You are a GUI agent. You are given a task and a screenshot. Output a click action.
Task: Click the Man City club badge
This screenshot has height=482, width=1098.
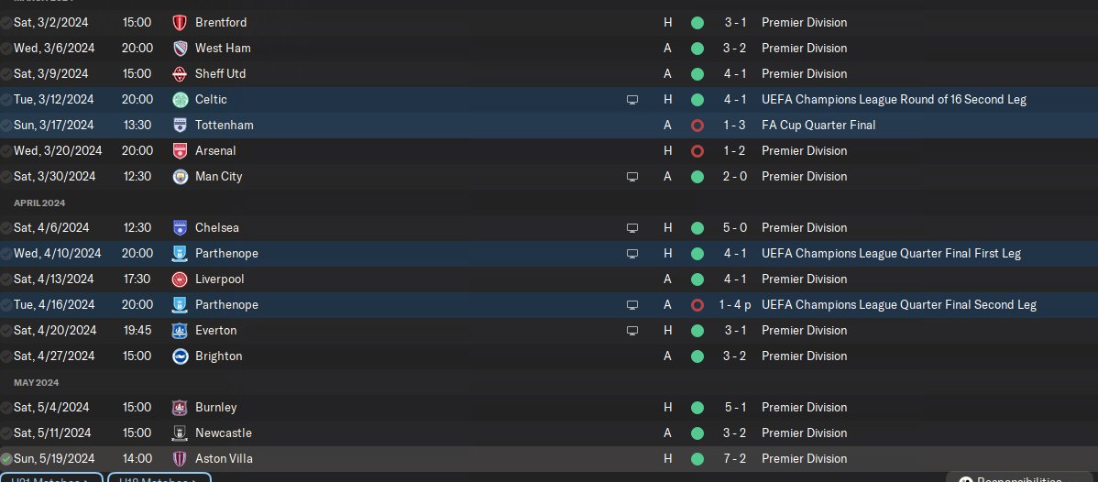point(180,177)
